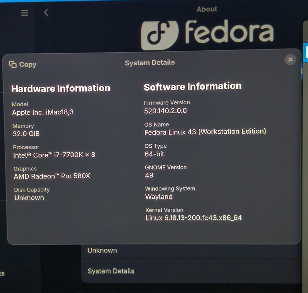Click the 'About' header title
The width and height of the screenshot is (308, 293).
click(x=207, y=9)
